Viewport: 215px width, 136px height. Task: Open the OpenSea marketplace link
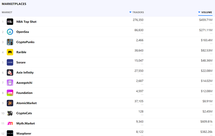tap(23, 32)
